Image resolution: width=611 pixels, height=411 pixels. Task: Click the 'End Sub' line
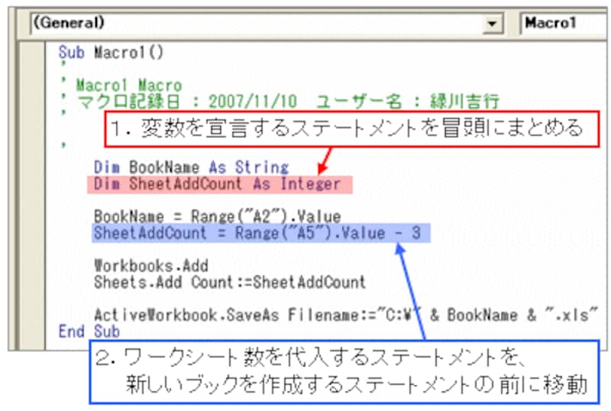click(89, 332)
